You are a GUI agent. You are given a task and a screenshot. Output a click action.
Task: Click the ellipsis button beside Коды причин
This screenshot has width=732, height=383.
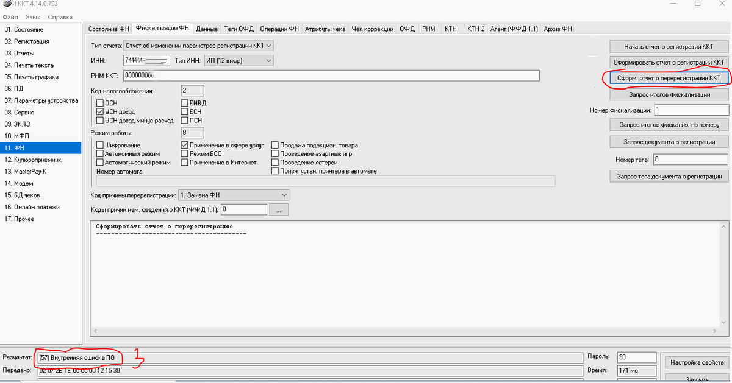tap(278, 209)
